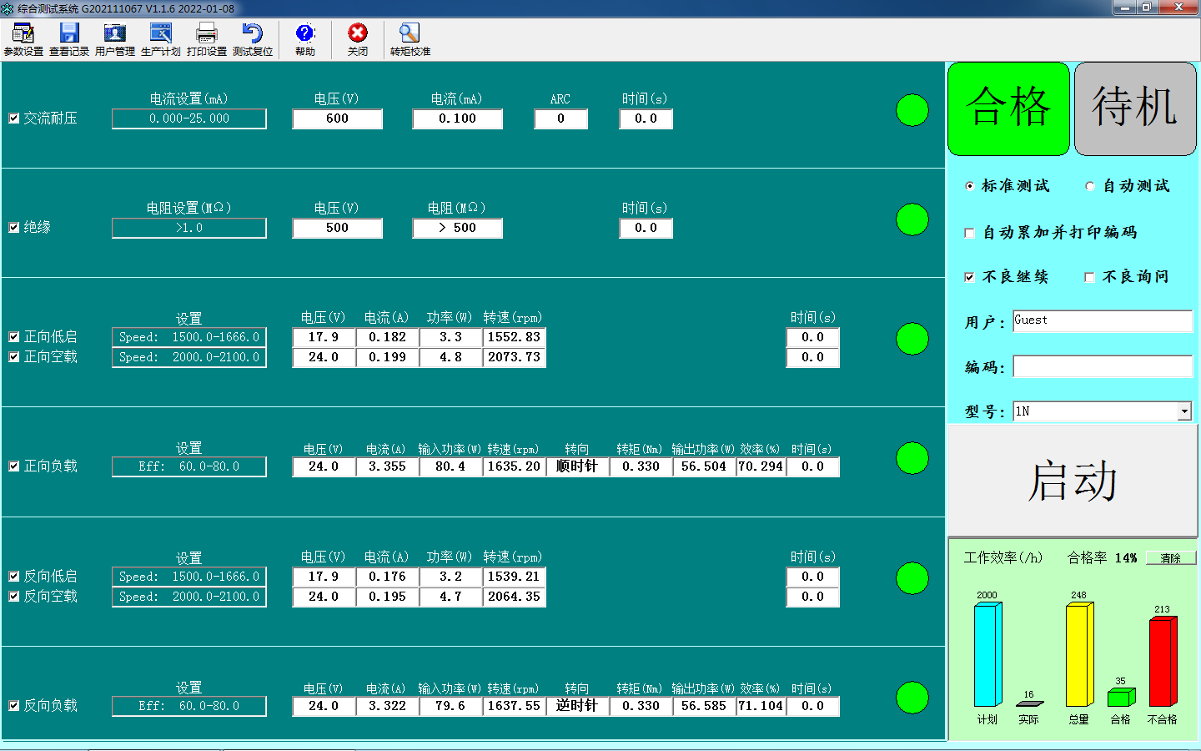The image size is (1201, 751).
Task: Open the 帮助 help icon
Action: (x=305, y=38)
